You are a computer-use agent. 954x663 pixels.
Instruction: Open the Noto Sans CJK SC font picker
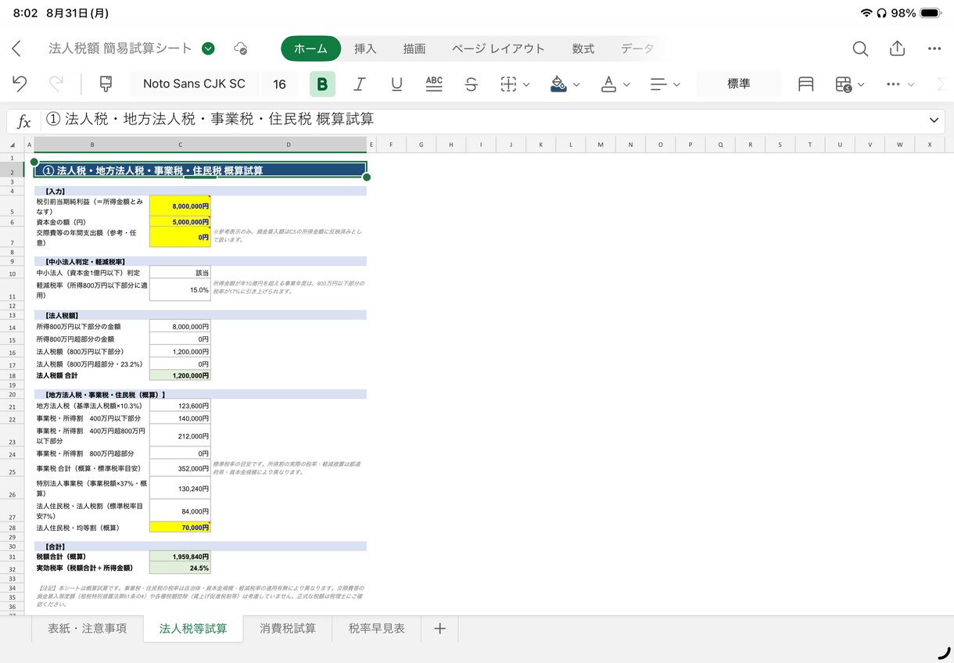point(194,84)
